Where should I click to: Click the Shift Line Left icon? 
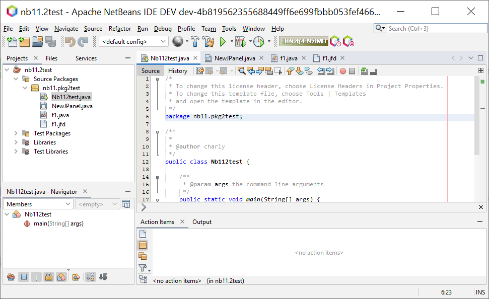[321, 71]
